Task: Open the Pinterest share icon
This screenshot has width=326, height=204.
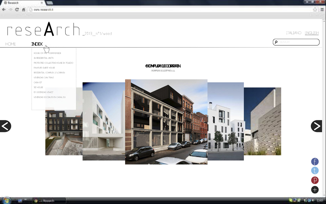Action: 315,180
